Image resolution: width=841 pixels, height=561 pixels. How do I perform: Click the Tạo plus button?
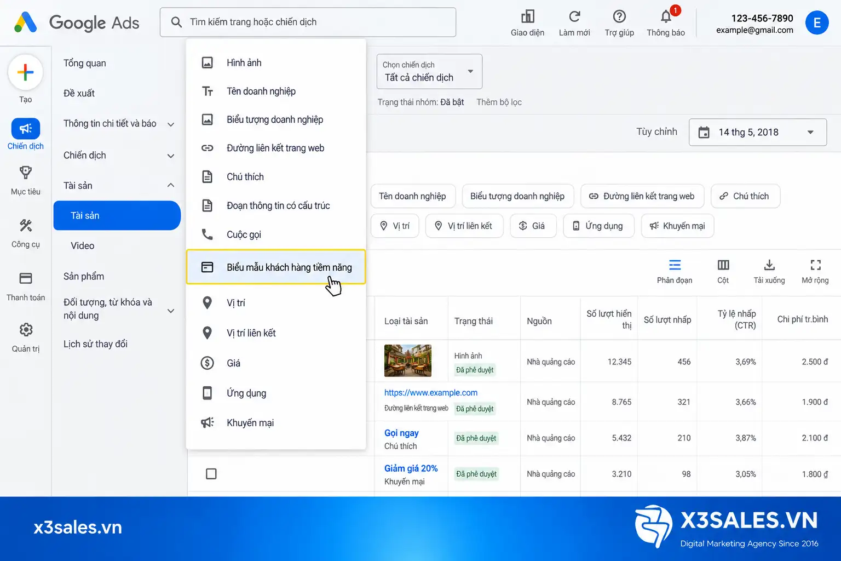(x=25, y=72)
